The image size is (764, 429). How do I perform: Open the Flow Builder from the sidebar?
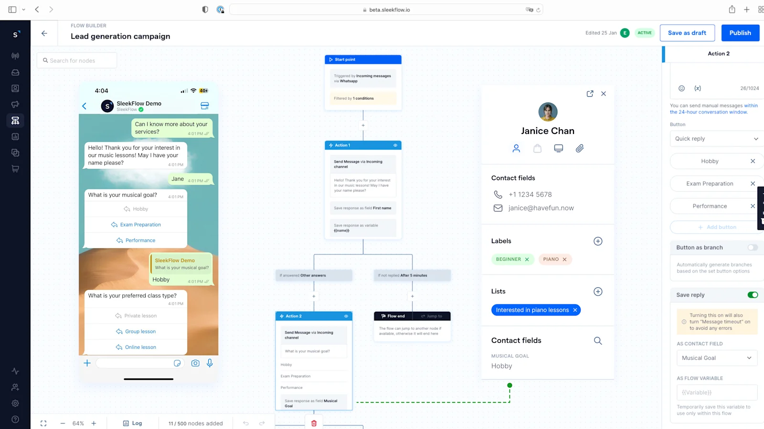[15, 121]
